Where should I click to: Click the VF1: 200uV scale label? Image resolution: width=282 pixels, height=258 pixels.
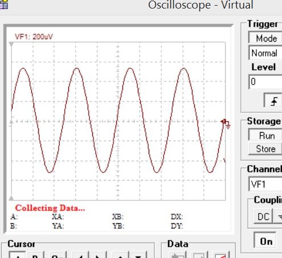34,36
